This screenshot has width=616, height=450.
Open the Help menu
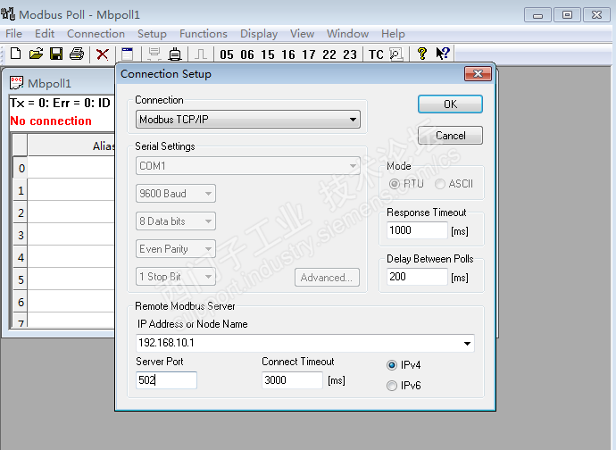pos(393,34)
